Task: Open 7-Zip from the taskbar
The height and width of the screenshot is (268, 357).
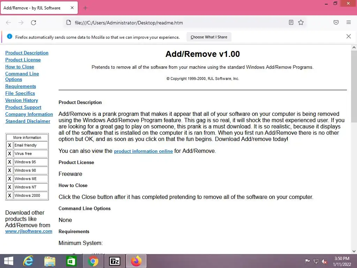Action: (x=114, y=261)
